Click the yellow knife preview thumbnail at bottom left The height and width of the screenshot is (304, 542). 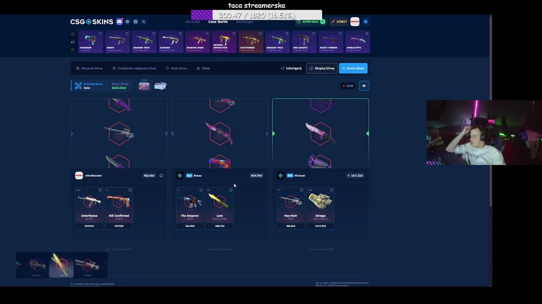point(61,265)
